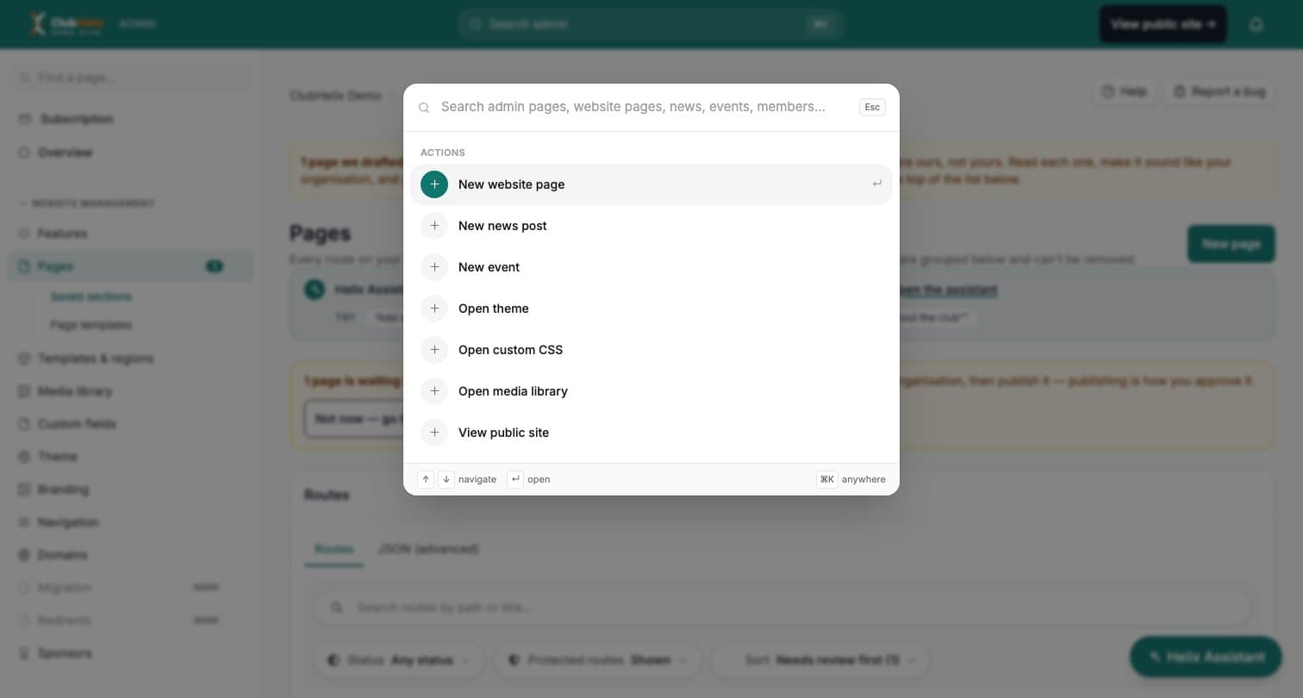Pick the Open media library action
This screenshot has width=1303, height=698.
point(651,391)
